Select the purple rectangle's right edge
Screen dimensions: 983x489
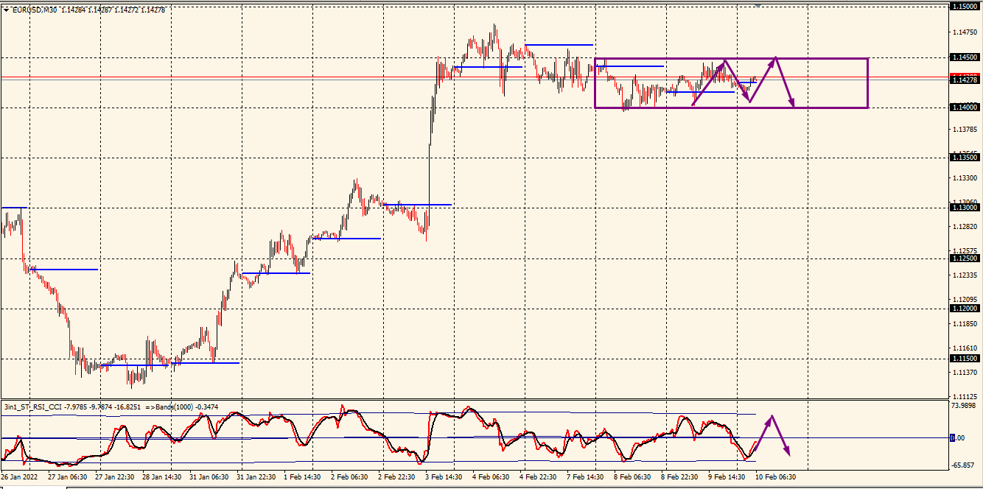[868, 83]
